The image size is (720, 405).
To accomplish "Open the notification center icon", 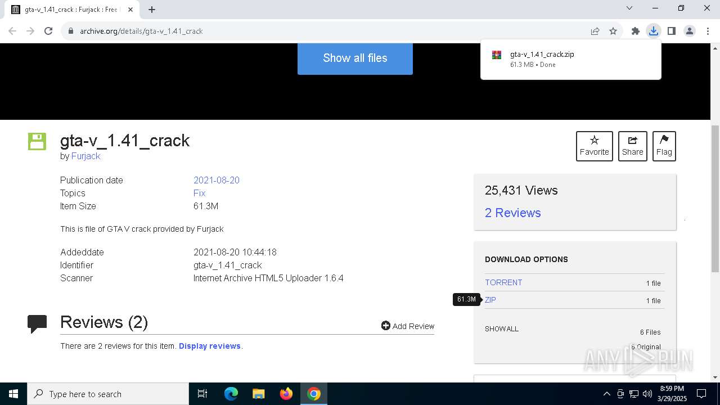I will (x=701, y=394).
